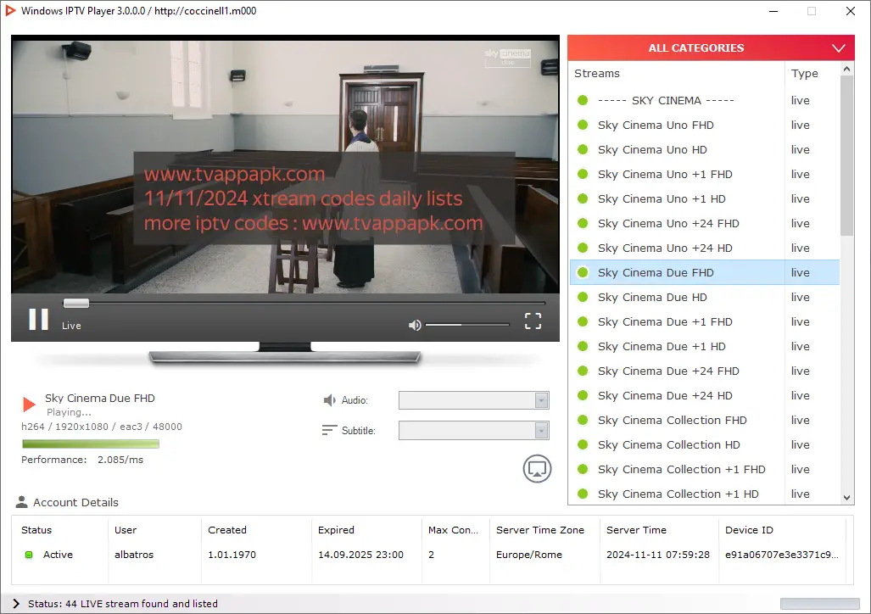Click codec info h264 / 1920x1080 text
The height and width of the screenshot is (614, 871).
(x=102, y=427)
